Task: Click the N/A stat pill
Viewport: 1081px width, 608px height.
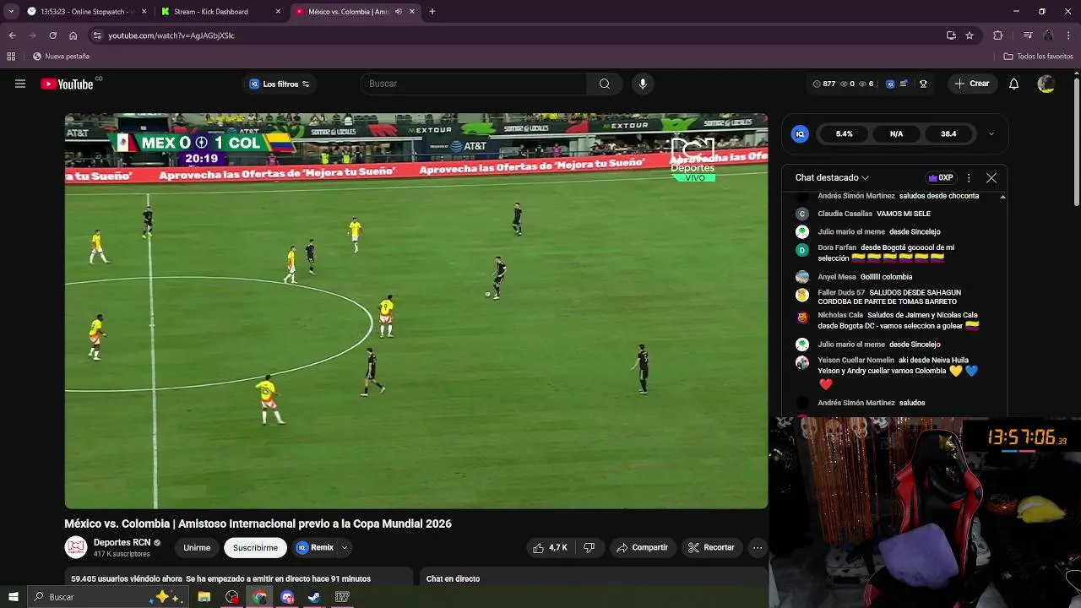Action: [x=896, y=133]
